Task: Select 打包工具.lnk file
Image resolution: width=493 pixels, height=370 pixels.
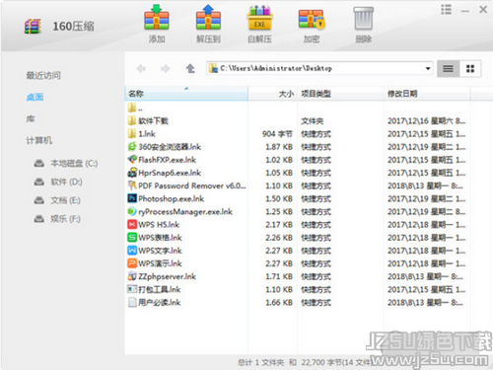Action: click(298, 290)
